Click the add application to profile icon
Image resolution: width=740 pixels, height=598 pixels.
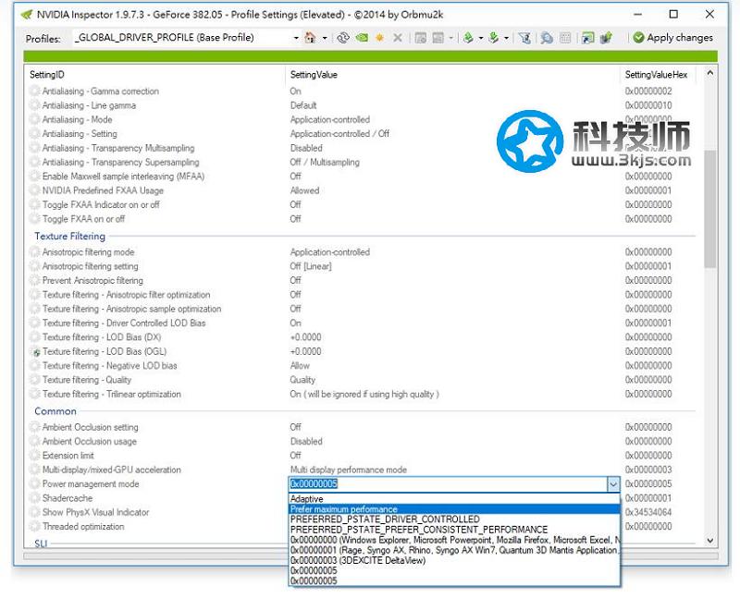[x=420, y=38]
